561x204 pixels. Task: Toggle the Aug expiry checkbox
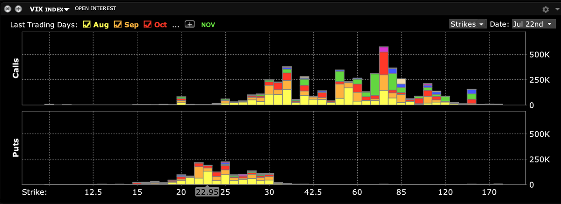[x=87, y=24]
